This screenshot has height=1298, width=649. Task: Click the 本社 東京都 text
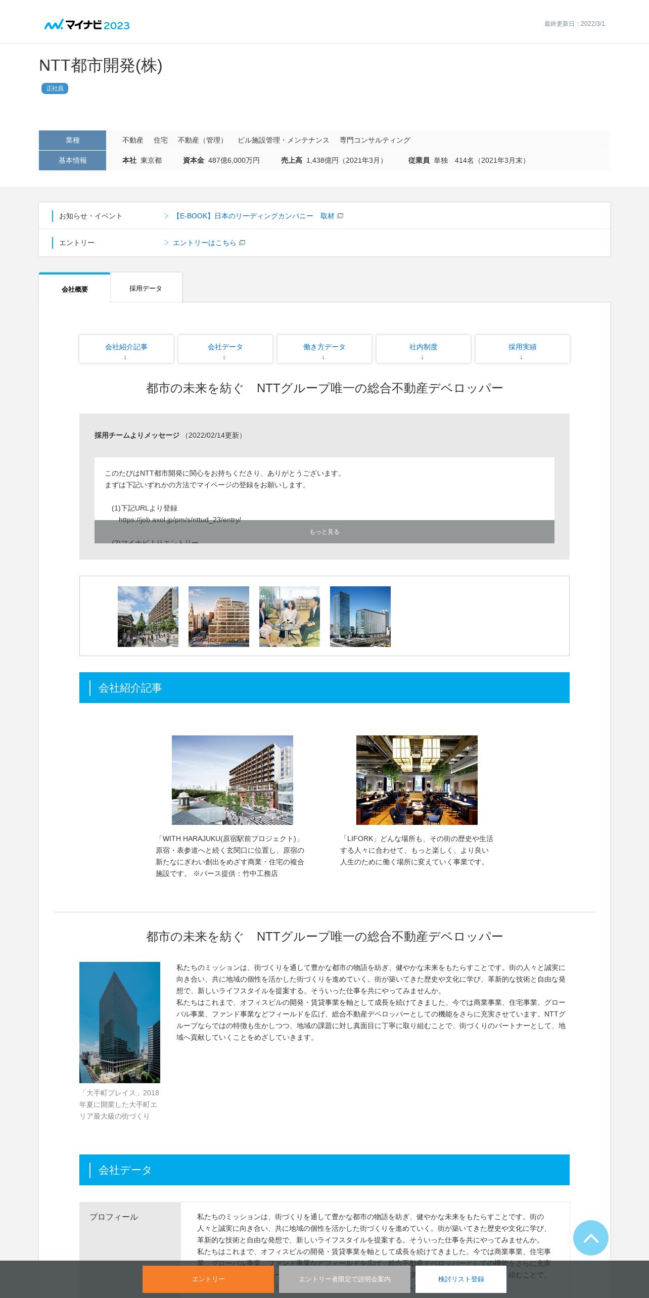142,160
